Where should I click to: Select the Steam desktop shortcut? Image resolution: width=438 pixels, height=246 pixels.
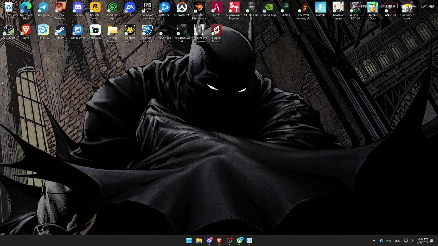click(61, 32)
